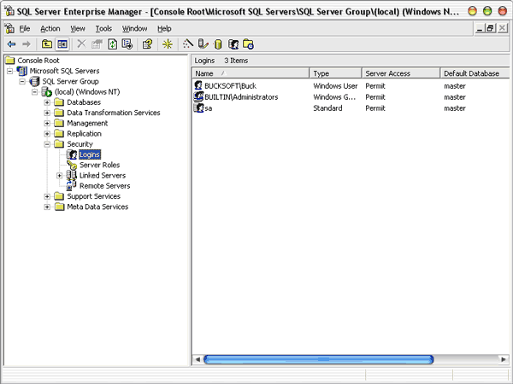
Task: Collapse the Security folder
Action: pyautogui.click(x=47, y=144)
